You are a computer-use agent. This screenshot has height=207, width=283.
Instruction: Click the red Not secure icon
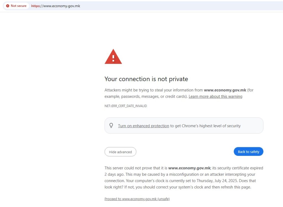[7, 6]
